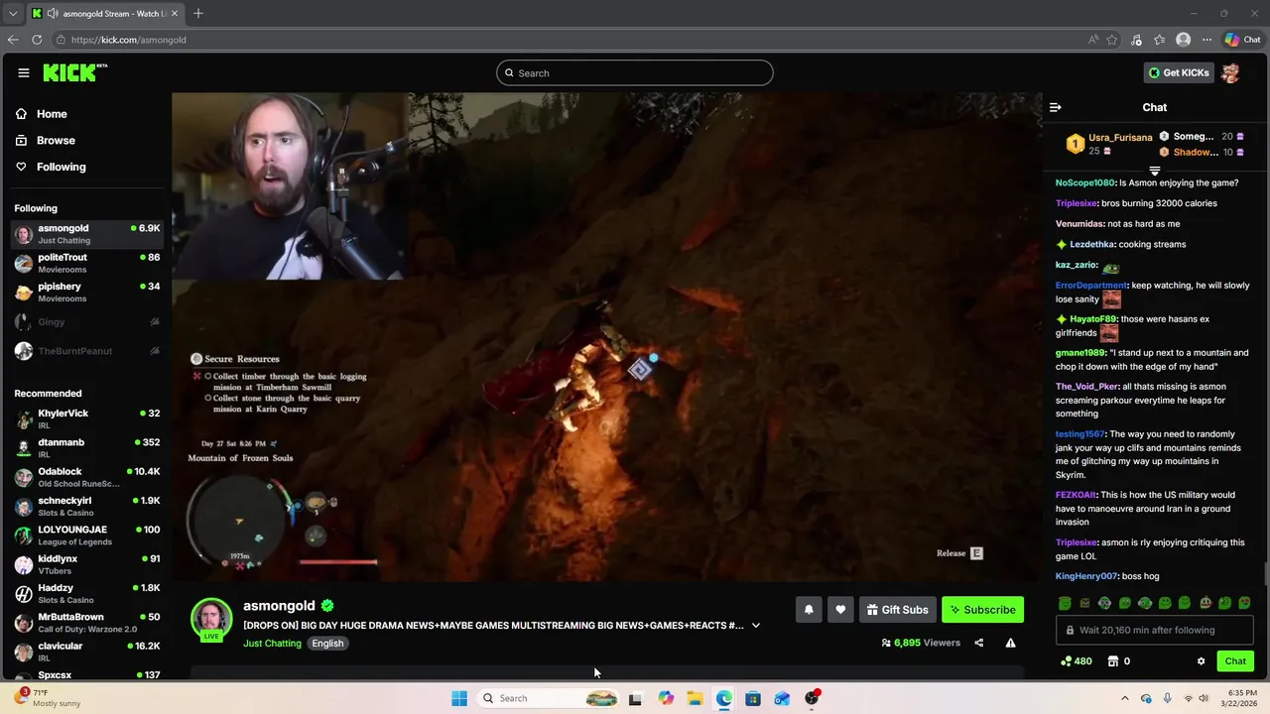The width and height of the screenshot is (1270, 714).
Task: Open OBS Studio from the taskbar
Action: (x=812, y=698)
